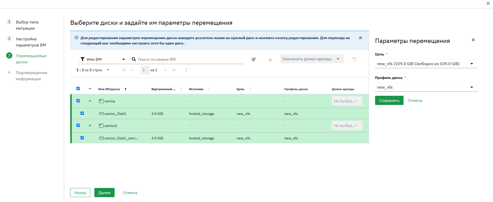Click the centos1 VM icon
493x202 pixels.
click(x=101, y=126)
